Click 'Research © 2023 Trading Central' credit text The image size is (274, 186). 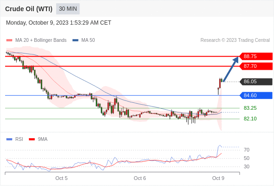(235, 40)
